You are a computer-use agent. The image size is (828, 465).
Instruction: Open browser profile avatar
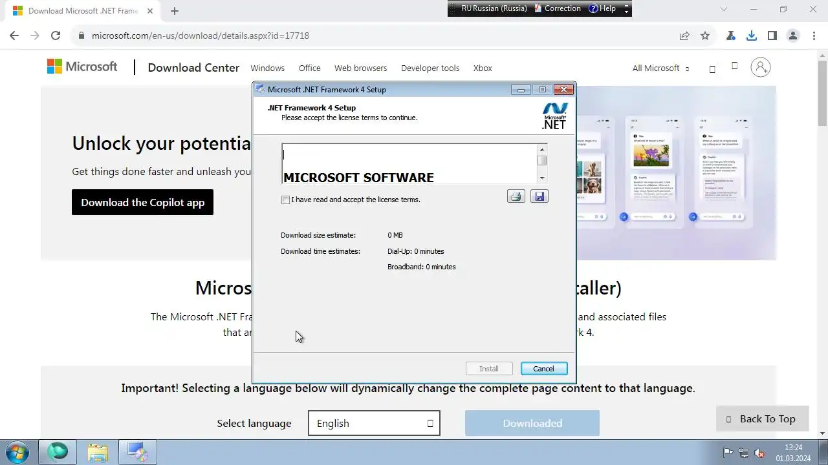[x=793, y=36]
